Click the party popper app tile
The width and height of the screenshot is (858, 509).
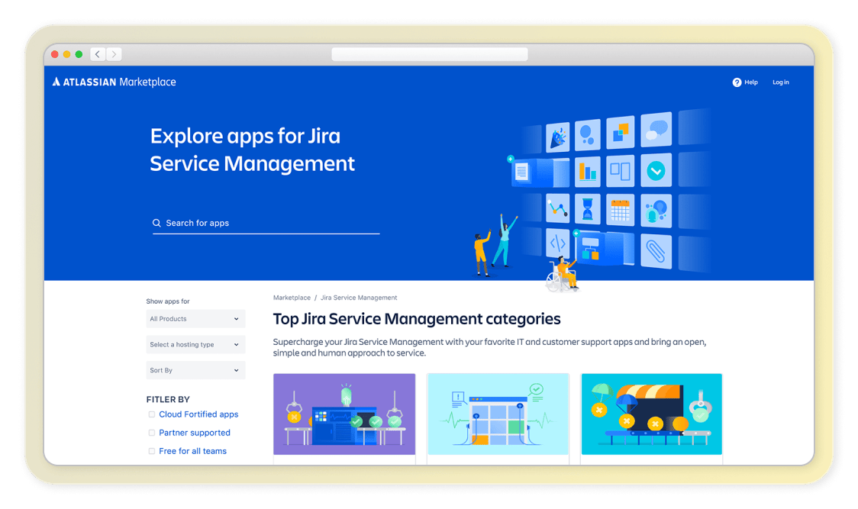(557, 137)
